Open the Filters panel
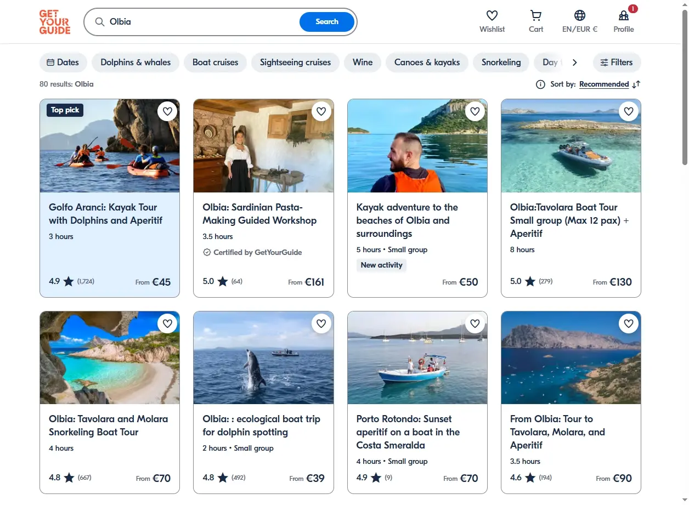This screenshot has height=505, width=689. 617,63
